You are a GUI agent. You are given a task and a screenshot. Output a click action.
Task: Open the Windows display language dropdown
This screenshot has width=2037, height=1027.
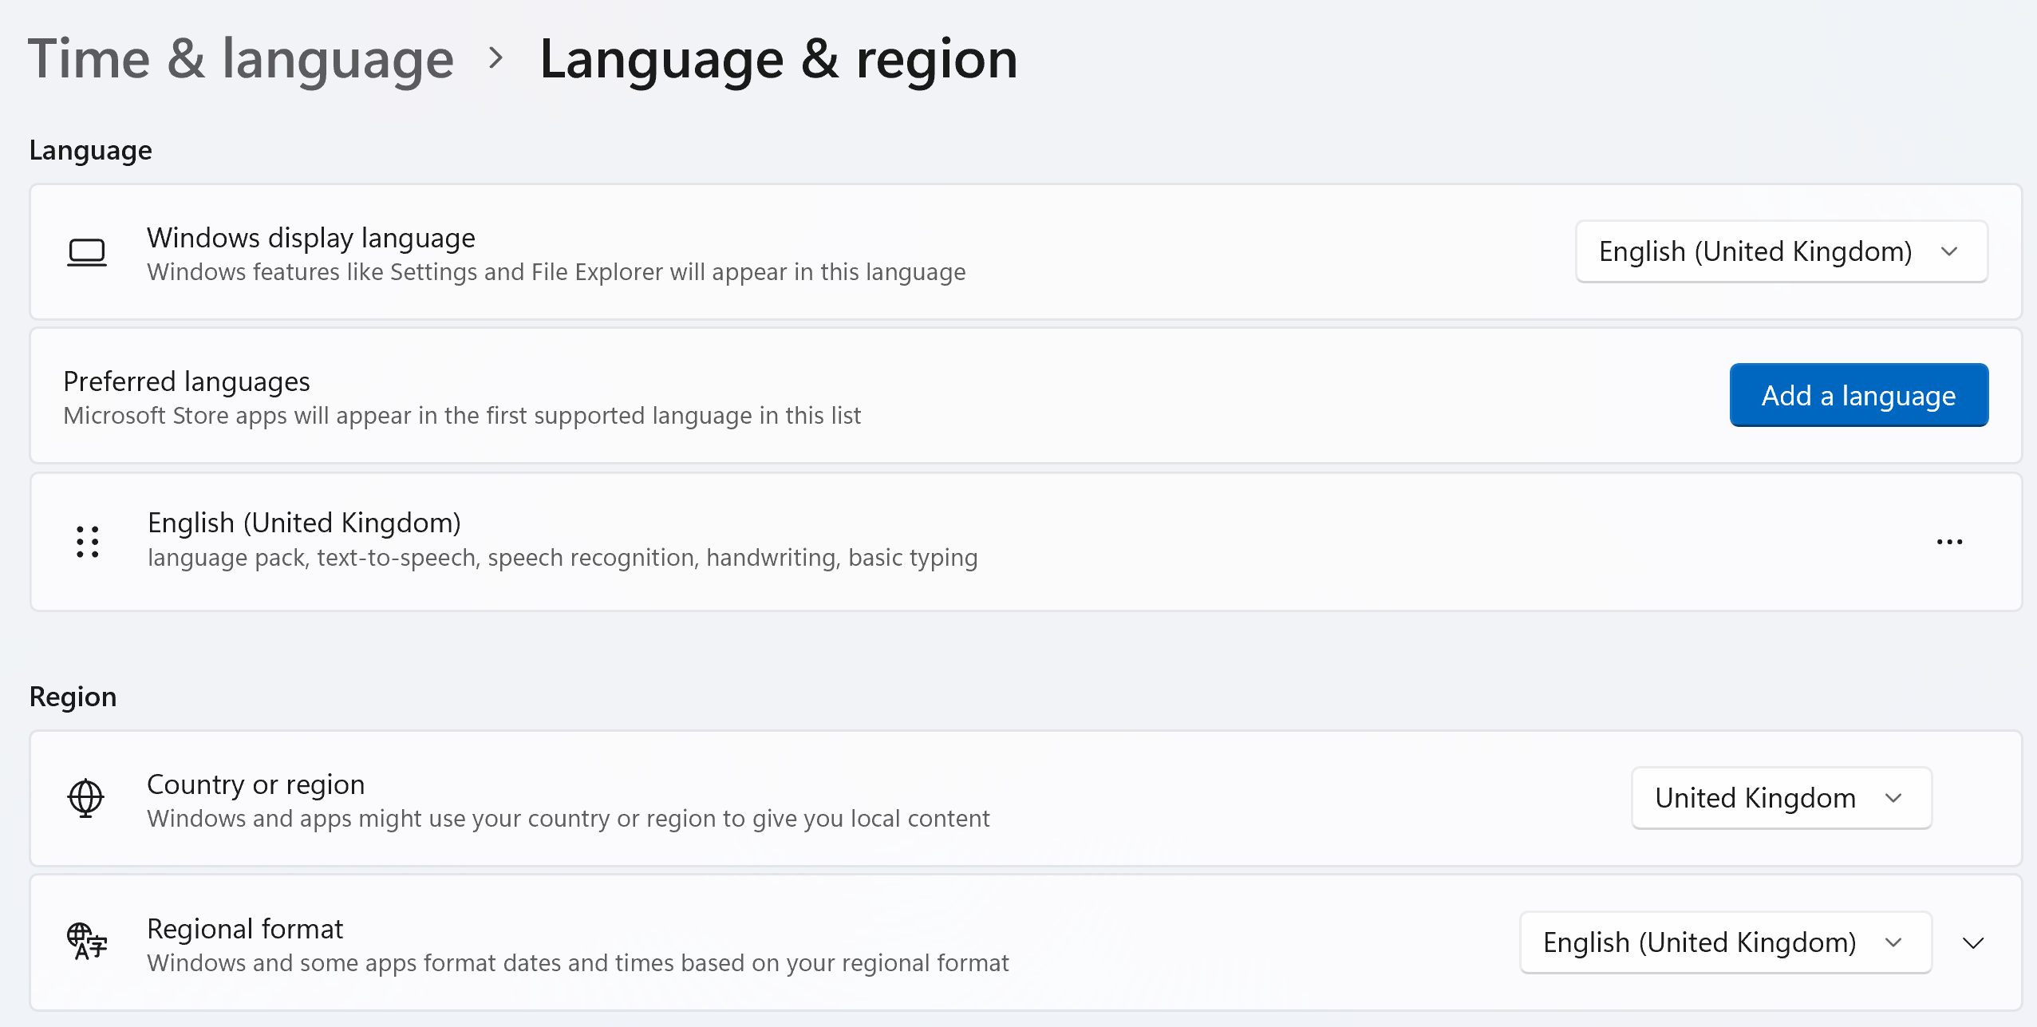coord(1781,251)
